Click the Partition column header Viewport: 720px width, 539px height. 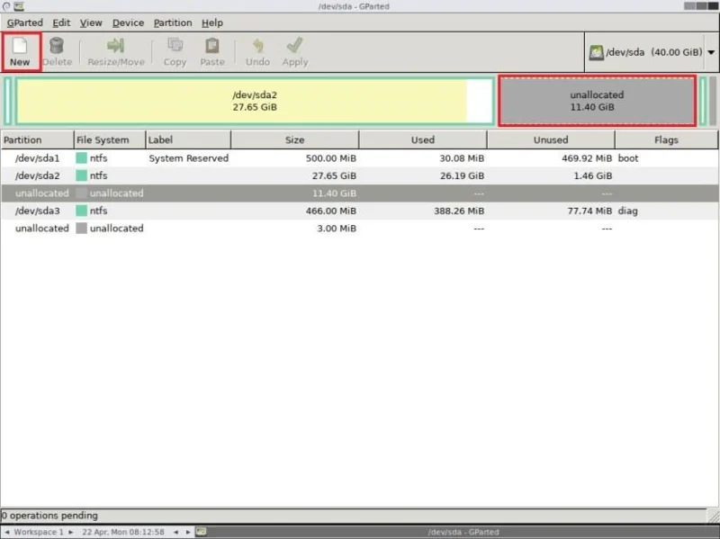coord(37,140)
